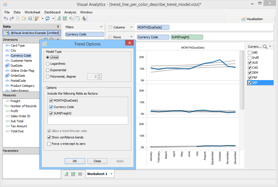Image resolution: width=278 pixels, height=187 pixels.
Task: Create a new file with the toolbar icon
Action: coord(18,18)
